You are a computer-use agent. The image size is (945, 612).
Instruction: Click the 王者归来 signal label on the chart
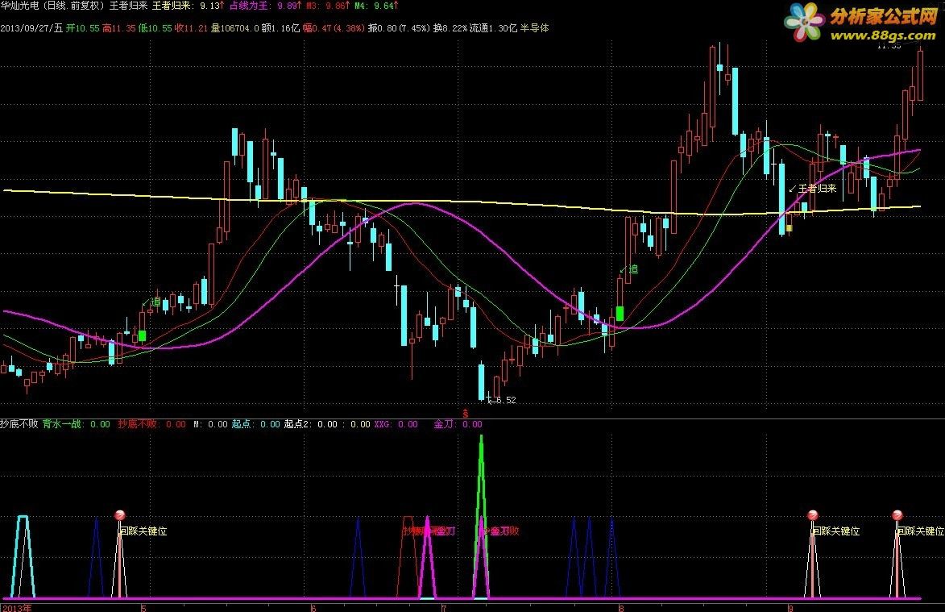click(x=817, y=189)
